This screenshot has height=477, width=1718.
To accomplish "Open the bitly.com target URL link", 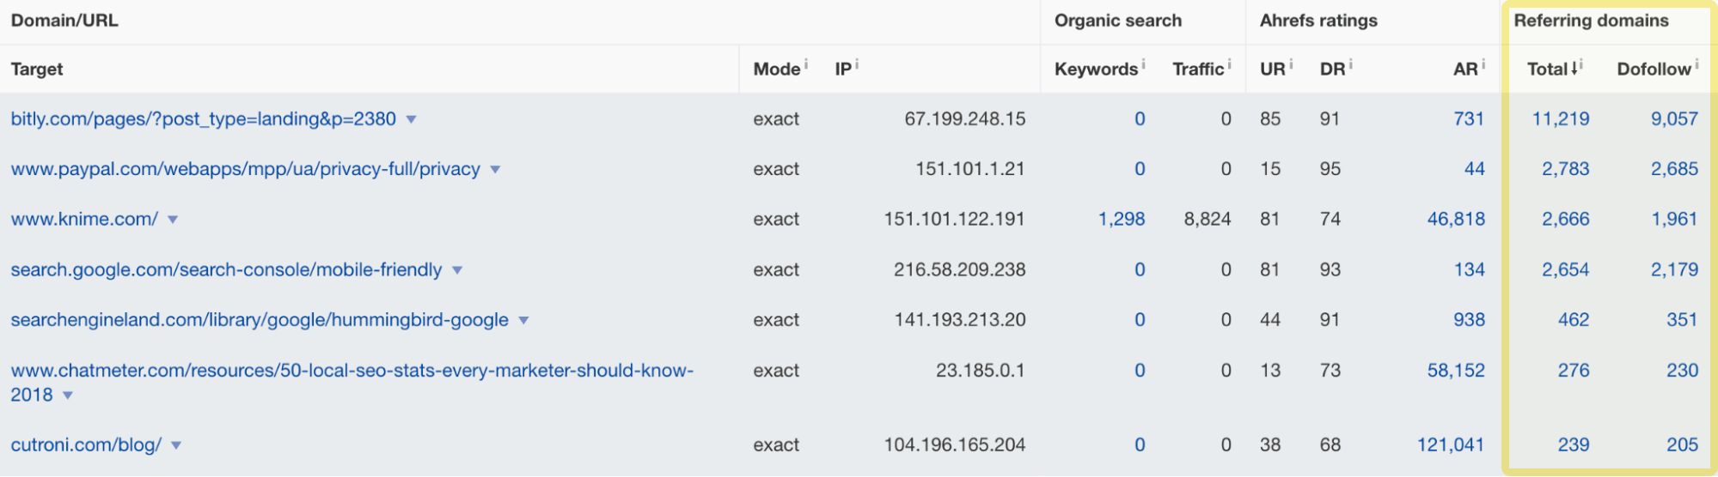I will 204,119.
